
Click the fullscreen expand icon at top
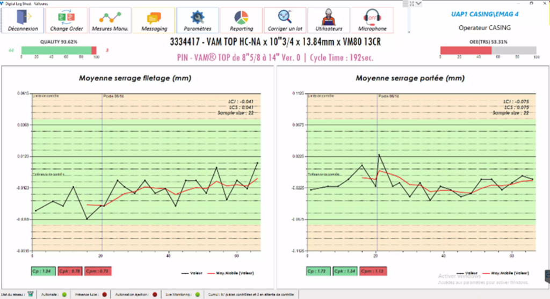(412, 4)
